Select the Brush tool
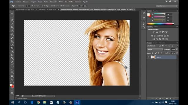This screenshot has width=188, height=105. (12, 38)
